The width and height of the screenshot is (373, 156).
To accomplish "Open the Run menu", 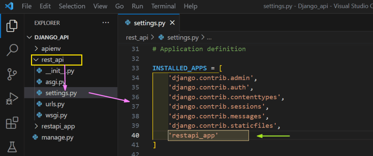I will click(x=137, y=6).
